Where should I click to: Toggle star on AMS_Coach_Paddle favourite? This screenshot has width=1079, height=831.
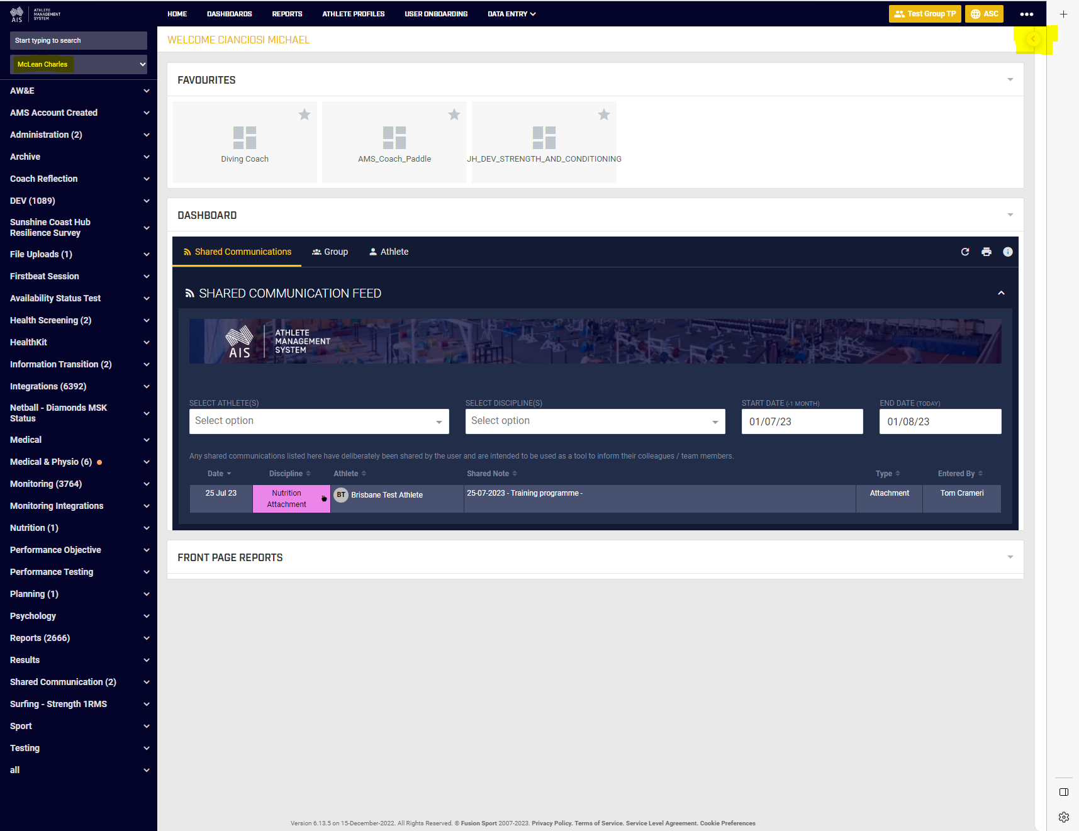tap(454, 114)
